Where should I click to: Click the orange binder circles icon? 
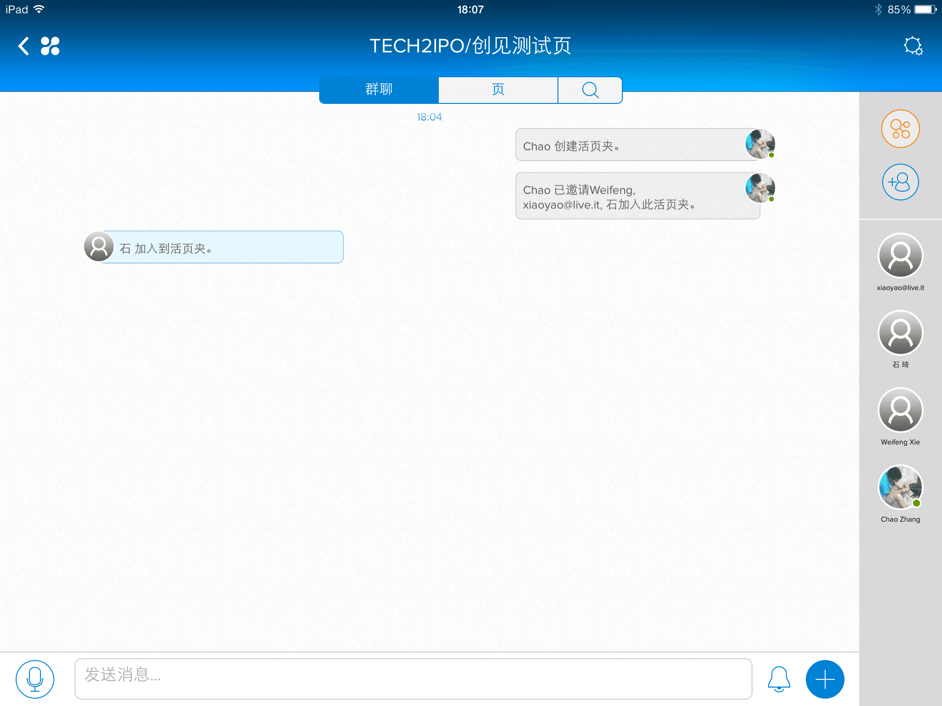pyautogui.click(x=900, y=129)
